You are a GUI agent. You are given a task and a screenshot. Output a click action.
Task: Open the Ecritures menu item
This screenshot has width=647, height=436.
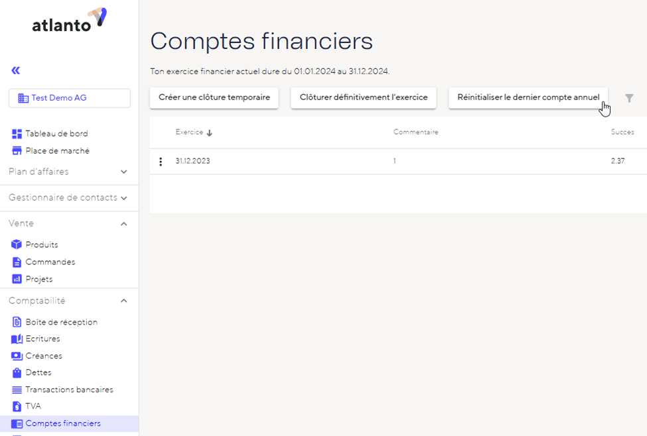42,339
